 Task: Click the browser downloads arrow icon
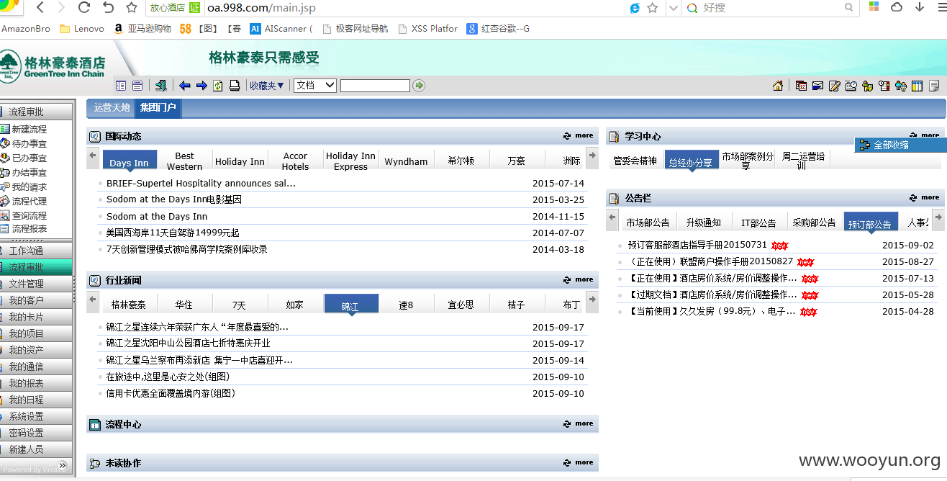[920, 7]
